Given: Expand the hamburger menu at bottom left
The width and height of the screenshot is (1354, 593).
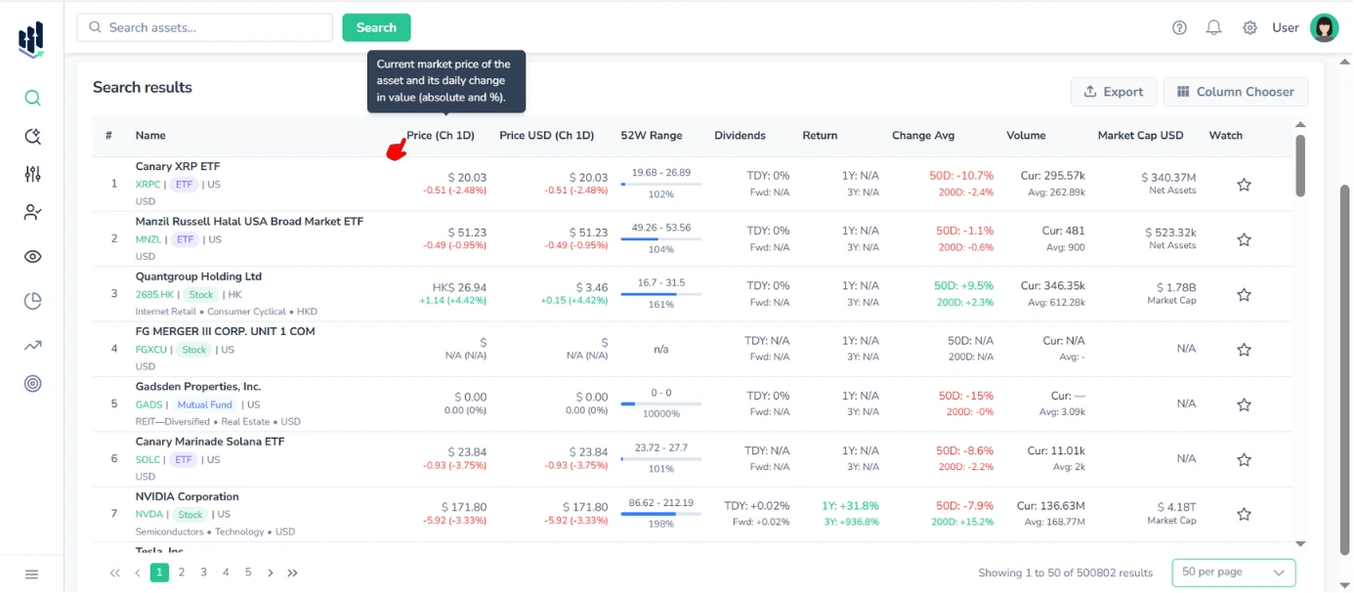Looking at the screenshot, I should [x=32, y=573].
